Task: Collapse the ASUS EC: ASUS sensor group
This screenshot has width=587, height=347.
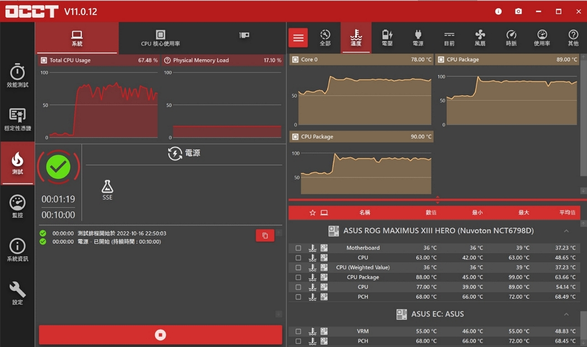Action: tap(567, 314)
